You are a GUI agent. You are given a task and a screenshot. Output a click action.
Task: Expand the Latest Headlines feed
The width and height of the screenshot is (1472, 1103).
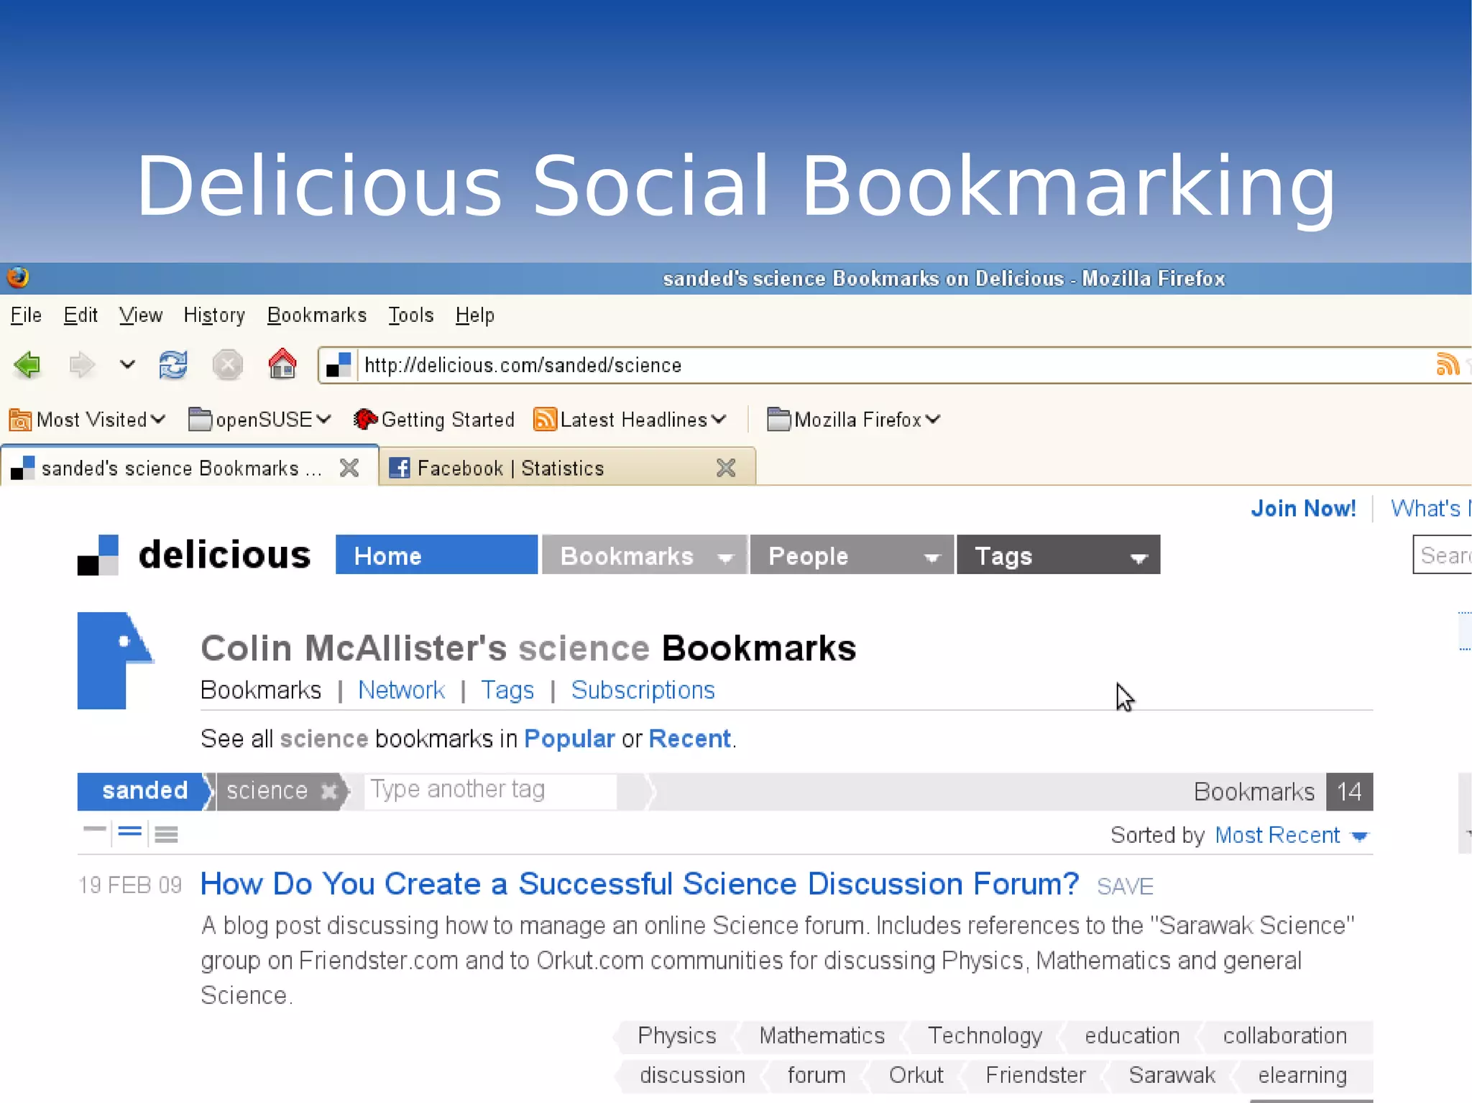630,420
